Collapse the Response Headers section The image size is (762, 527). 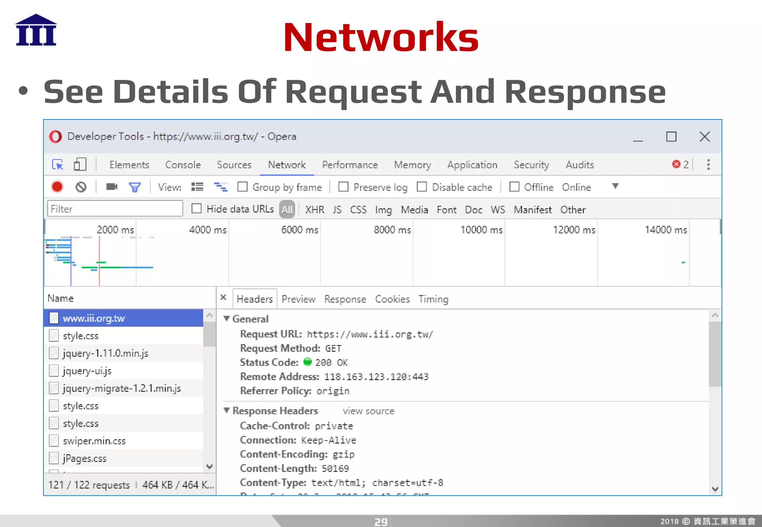(x=227, y=410)
